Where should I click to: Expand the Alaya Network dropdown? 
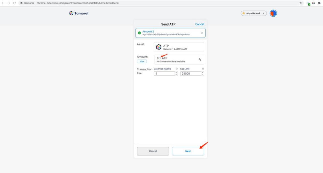point(254,13)
